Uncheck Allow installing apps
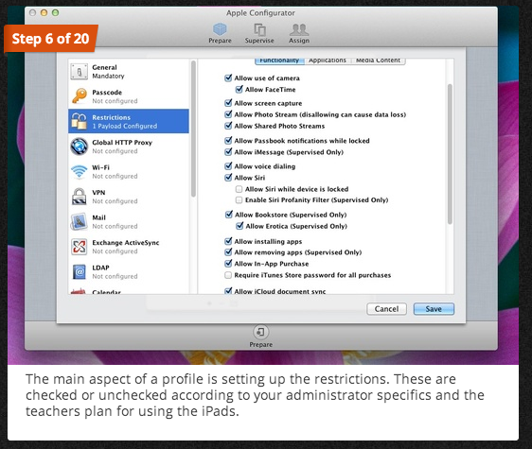 pyautogui.click(x=228, y=241)
